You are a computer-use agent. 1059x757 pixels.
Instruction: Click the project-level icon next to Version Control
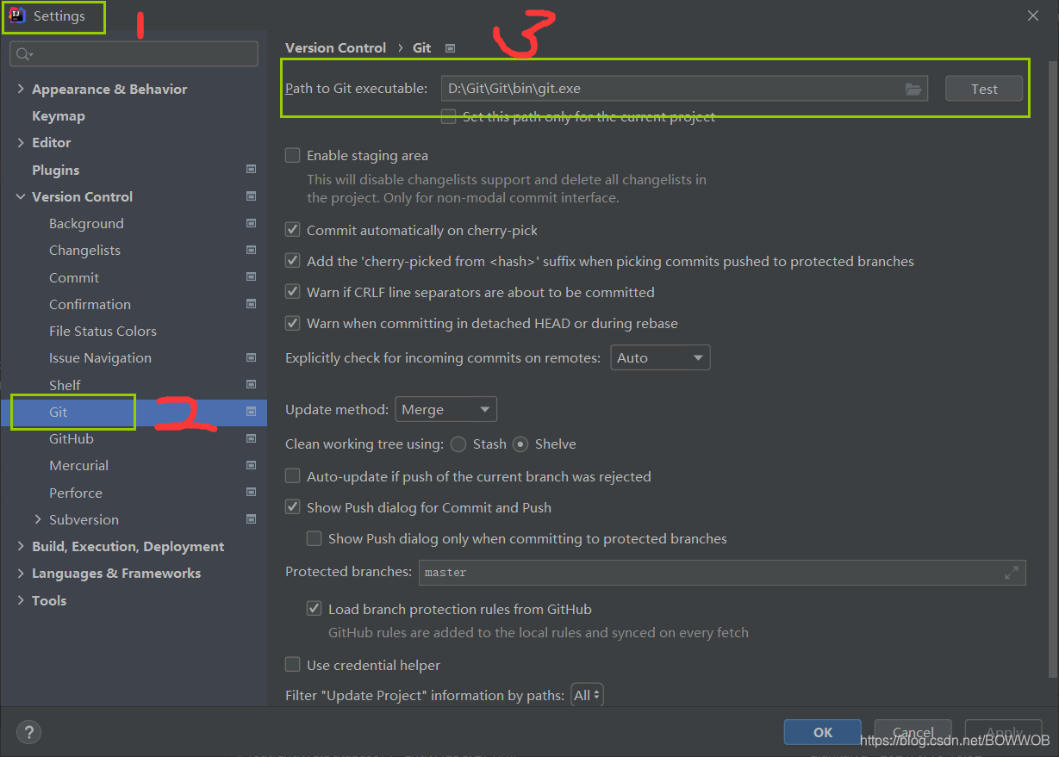[x=251, y=196]
